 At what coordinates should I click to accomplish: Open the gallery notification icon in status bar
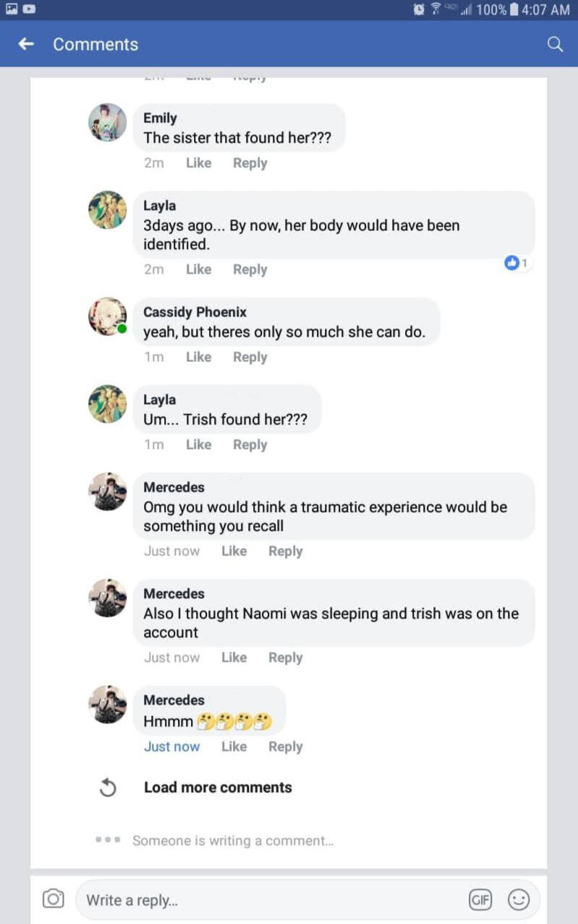tap(12, 9)
